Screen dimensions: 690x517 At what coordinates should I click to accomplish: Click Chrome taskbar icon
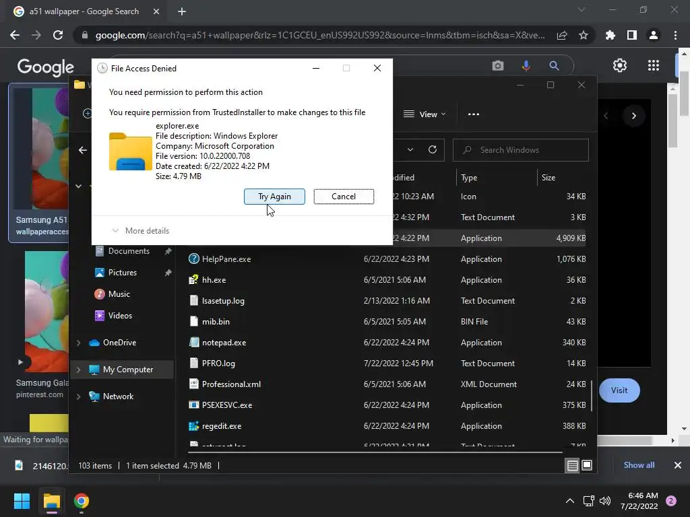82,501
